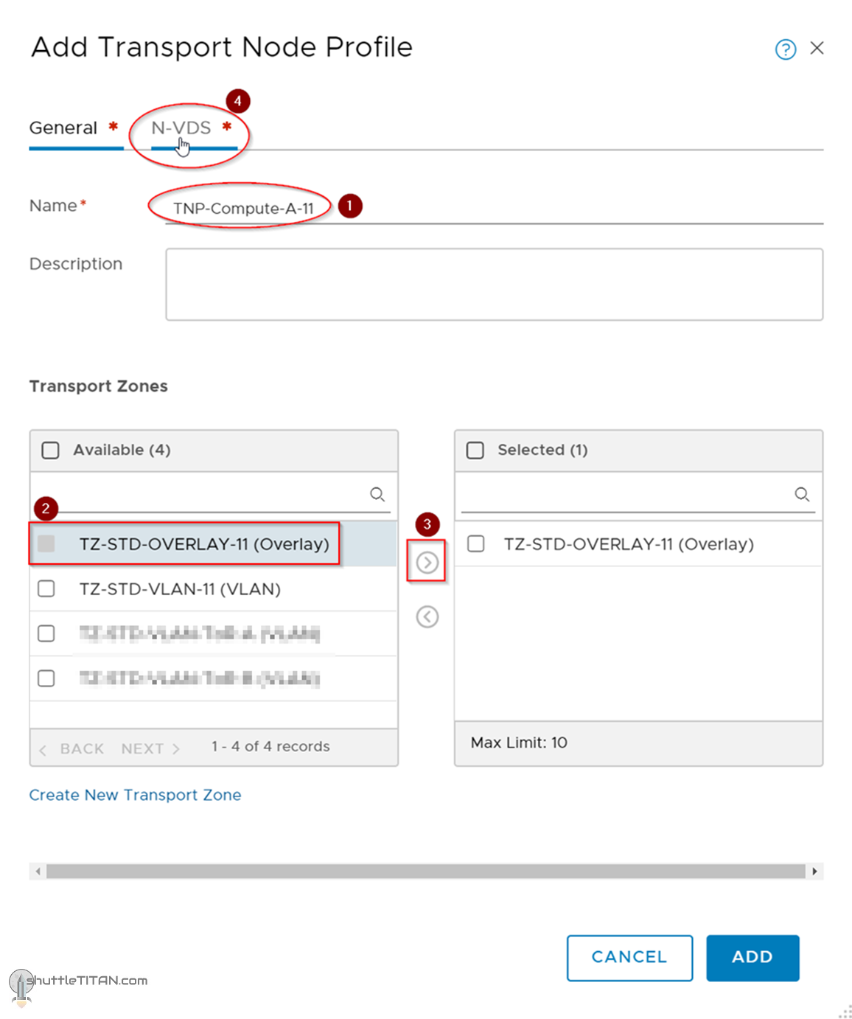Viewport: 852px width, 1019px height.
Task: Move the highlighted zone using the right arrow
Action: point(427,560)
